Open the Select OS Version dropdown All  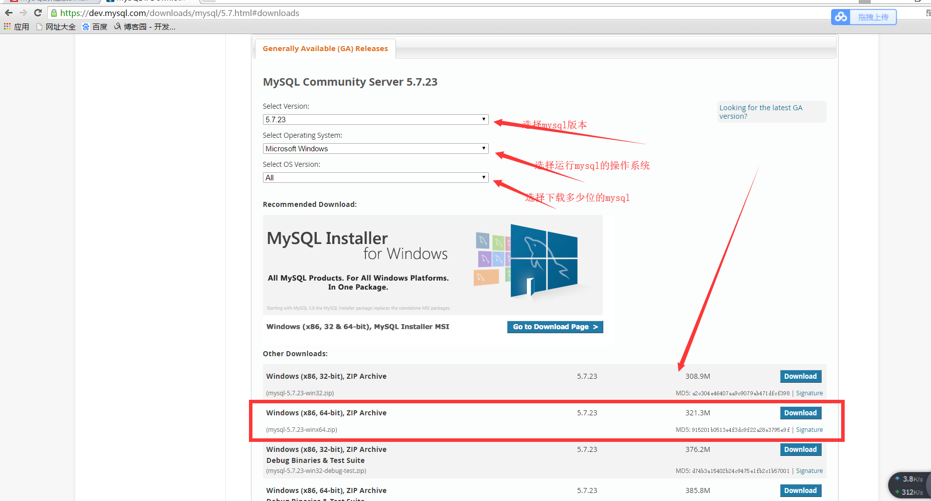pos(375,178)
